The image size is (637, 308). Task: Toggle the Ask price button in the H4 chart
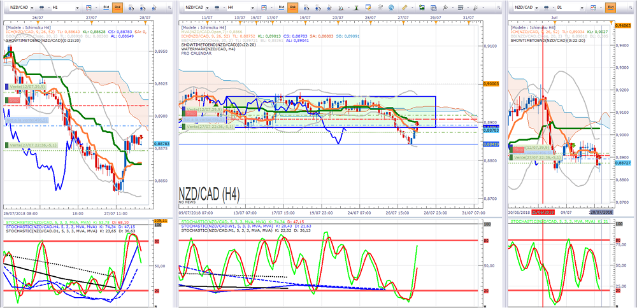pos(293,7)
